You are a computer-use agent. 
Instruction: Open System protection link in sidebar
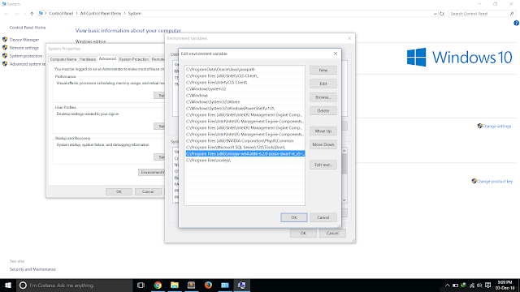click(26, 56)
